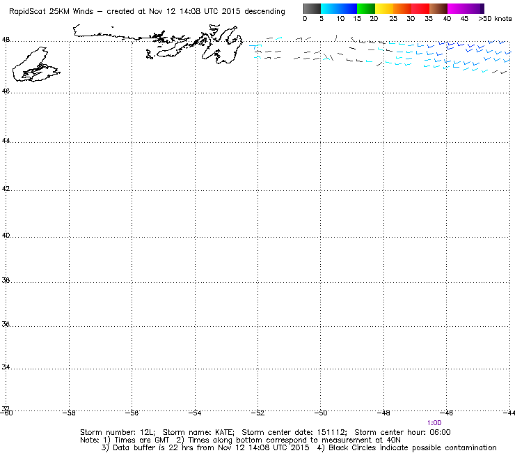The height and width of the screenshot is (453, 515).
Task: Click the 40 latitude axis label
Action: point(6,236)
